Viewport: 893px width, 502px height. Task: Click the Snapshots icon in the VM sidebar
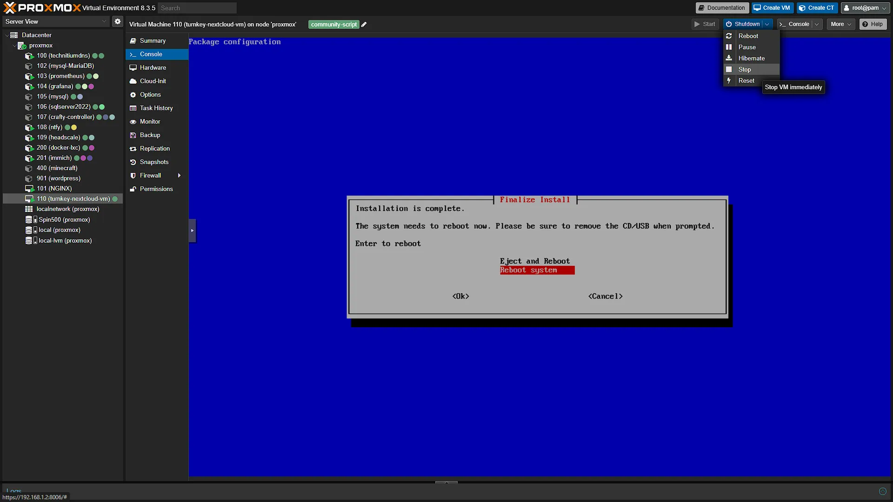point(133,162)
